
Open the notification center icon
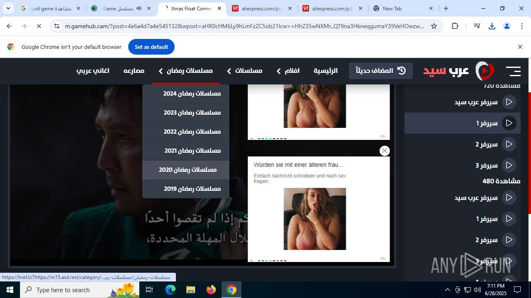coord(517,290)
